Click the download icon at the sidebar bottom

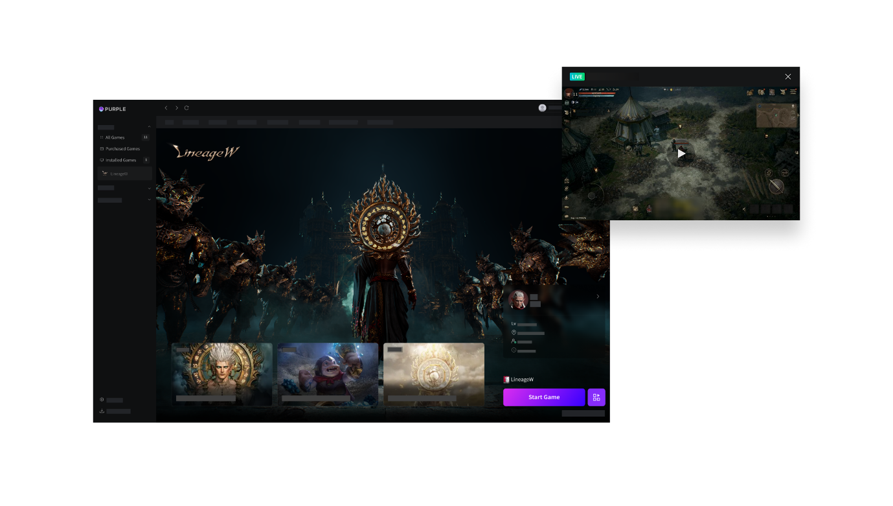click(x=102, y=411)
